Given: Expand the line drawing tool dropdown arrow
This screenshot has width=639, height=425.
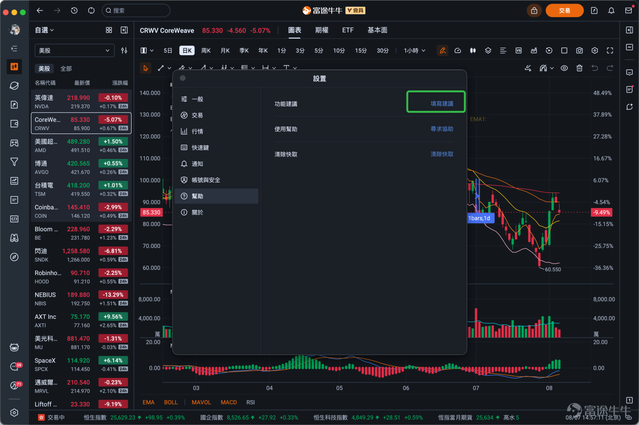Looking at the screenshot, I should [x=169, y=68].
